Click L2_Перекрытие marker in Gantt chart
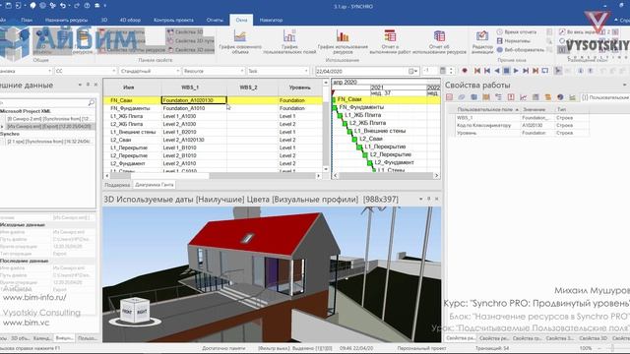The height and width of the screenshot is (354, 630). pyautogui.click(x=365, y=154)
